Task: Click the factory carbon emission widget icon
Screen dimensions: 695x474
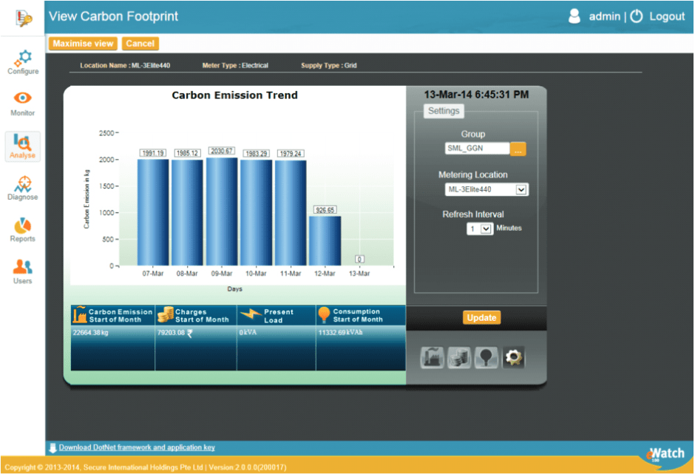Action: pyautogui.click(x=433, y=358)
